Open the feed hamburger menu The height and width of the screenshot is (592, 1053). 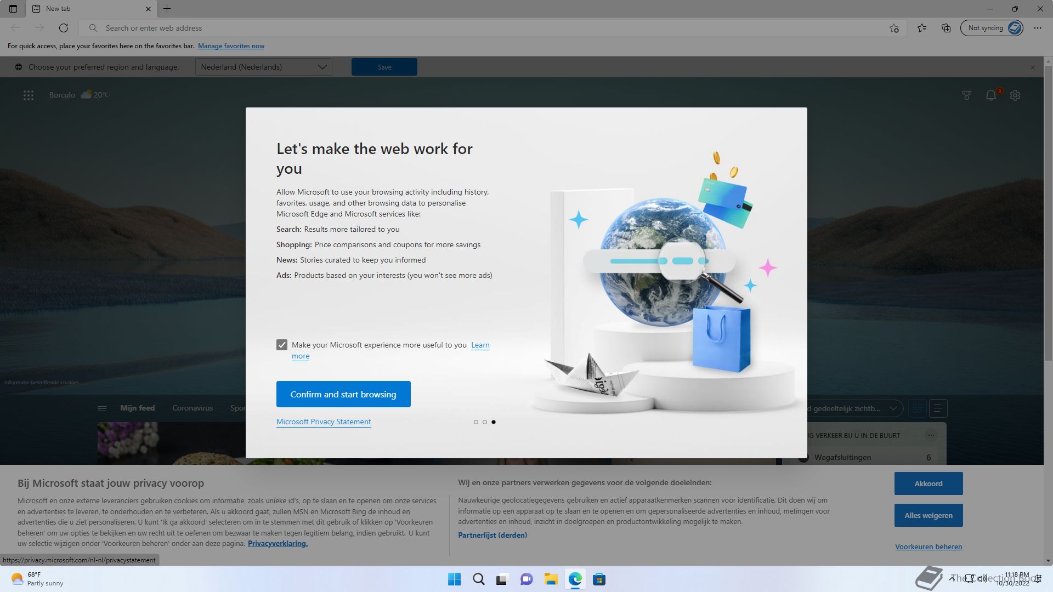[101, 408]
